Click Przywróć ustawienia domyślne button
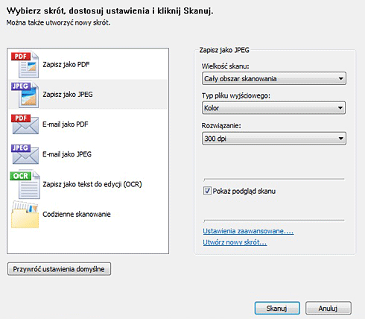365x319 pixels. [59, 269]
